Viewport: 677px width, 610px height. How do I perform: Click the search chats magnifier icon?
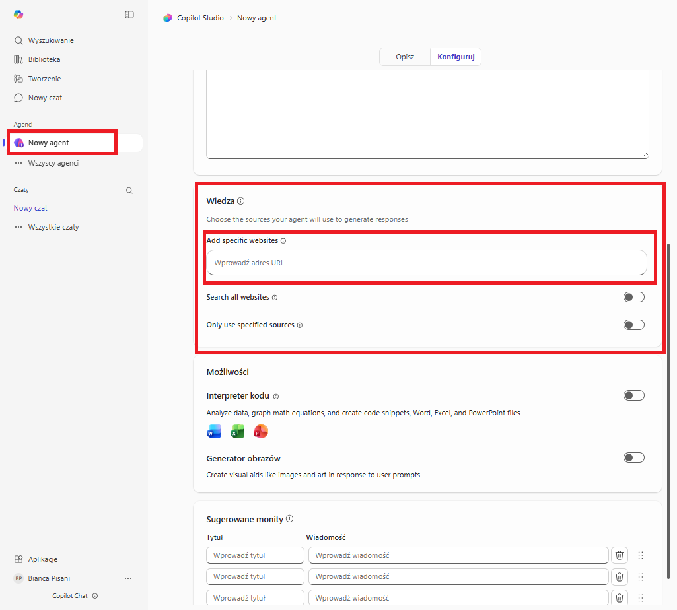click(x=129, y=191)
